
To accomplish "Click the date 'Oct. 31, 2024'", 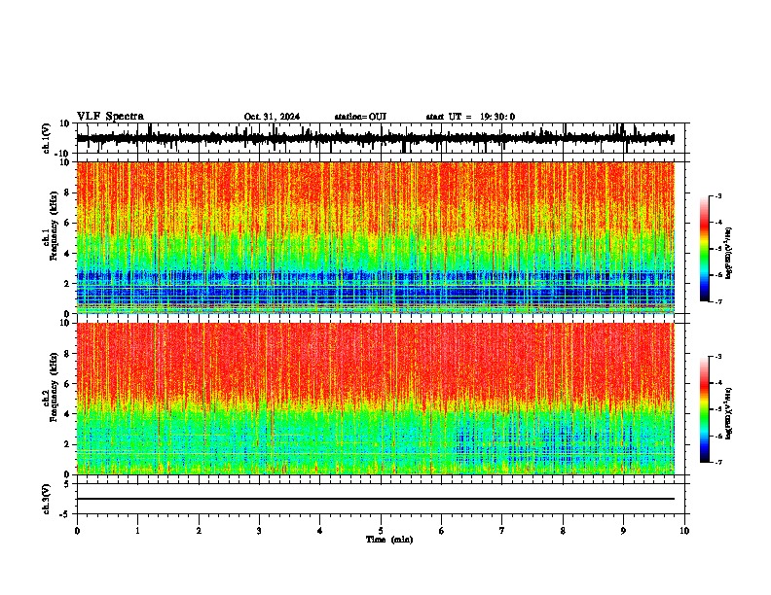I will coord(272,117).
